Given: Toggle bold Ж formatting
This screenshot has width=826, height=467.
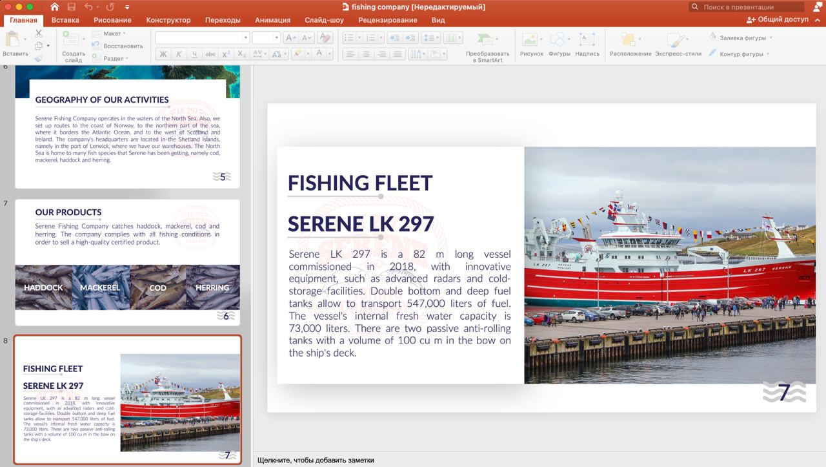Looking at the screenshot, I should (x=163, y=54).
